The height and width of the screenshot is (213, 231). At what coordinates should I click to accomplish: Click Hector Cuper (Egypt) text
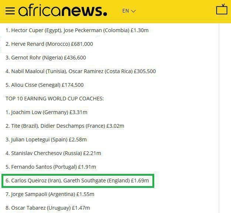[x=36, y=30]
